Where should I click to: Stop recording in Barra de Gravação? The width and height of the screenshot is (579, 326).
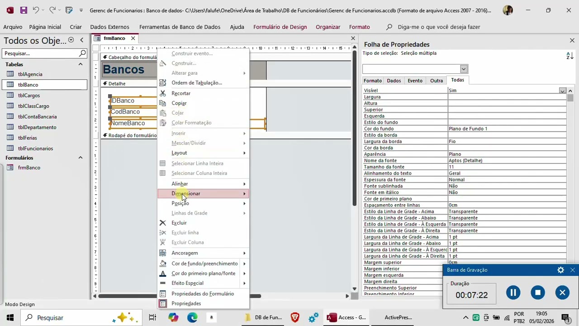[x=538, y=292]
